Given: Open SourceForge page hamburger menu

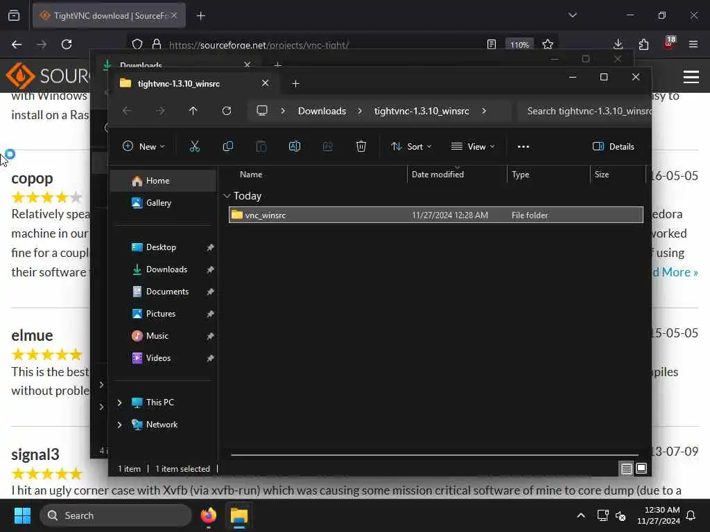Looking at the screenshot, I should point(691,77).
